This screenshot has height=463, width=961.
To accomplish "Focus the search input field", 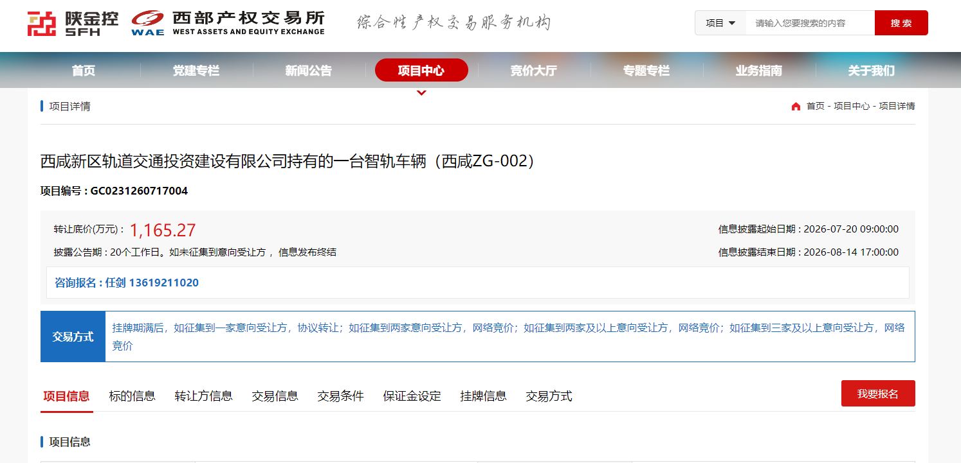I will tap(810, 23).
